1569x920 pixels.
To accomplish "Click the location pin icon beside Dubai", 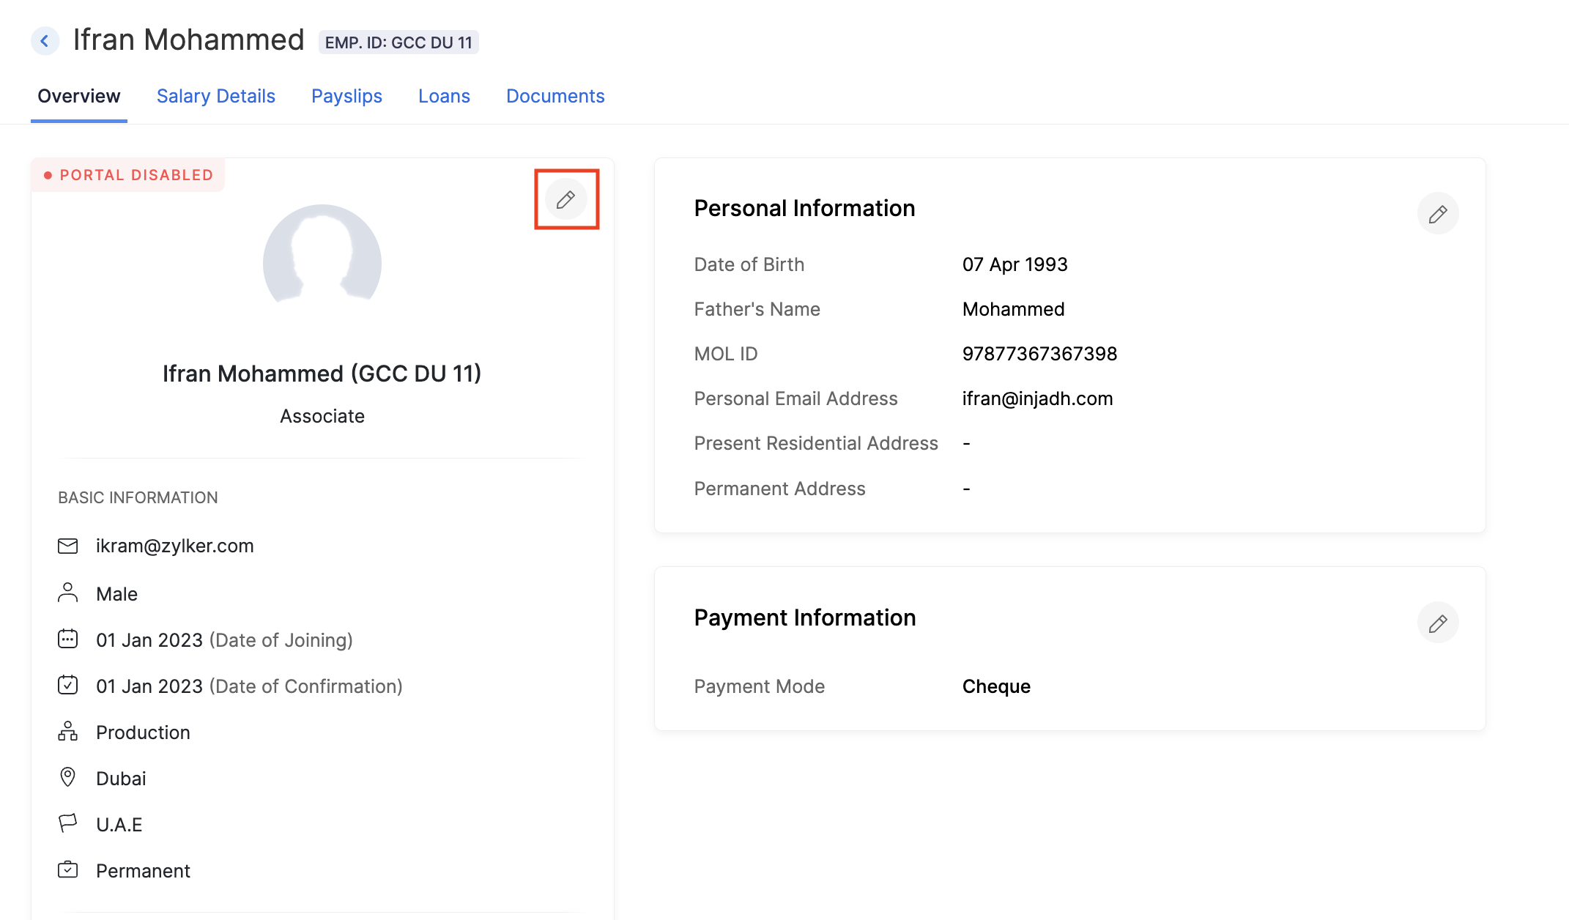I will click(67, 777).
